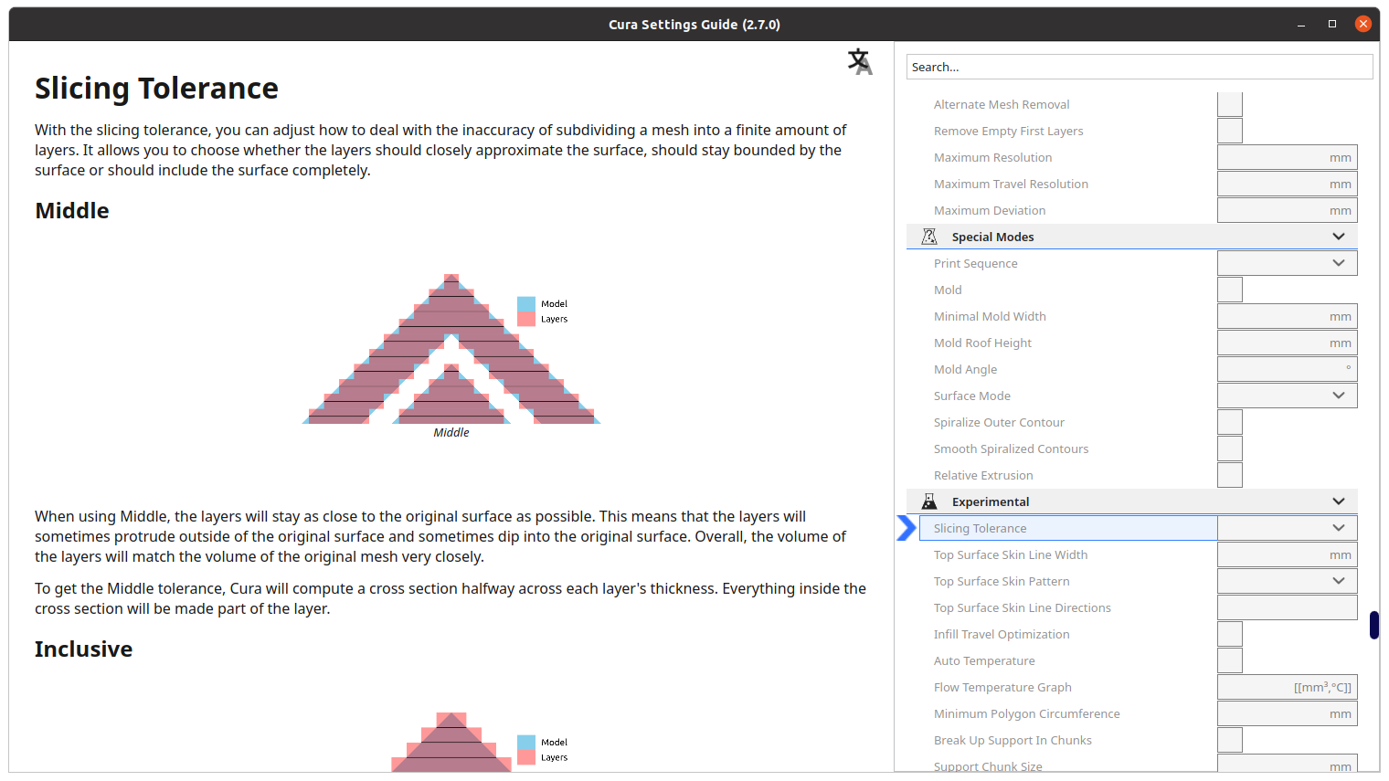Screen dimensions: 1389x781
Task: Select the Spiralize Outer Contour label
Action: pyautogui.click(x=999, y=422)
